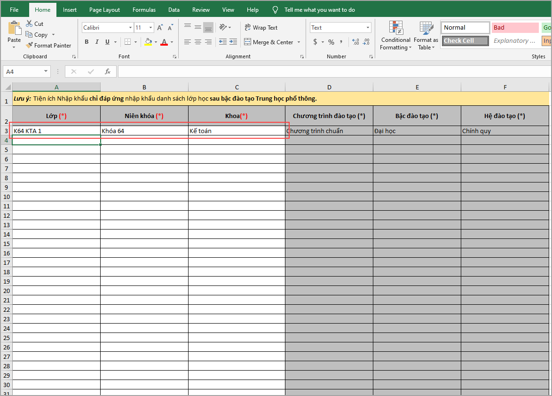Screen dimensions: 552x396
Task: Apply the Explanatory cell style
Action: pos(515,41)
